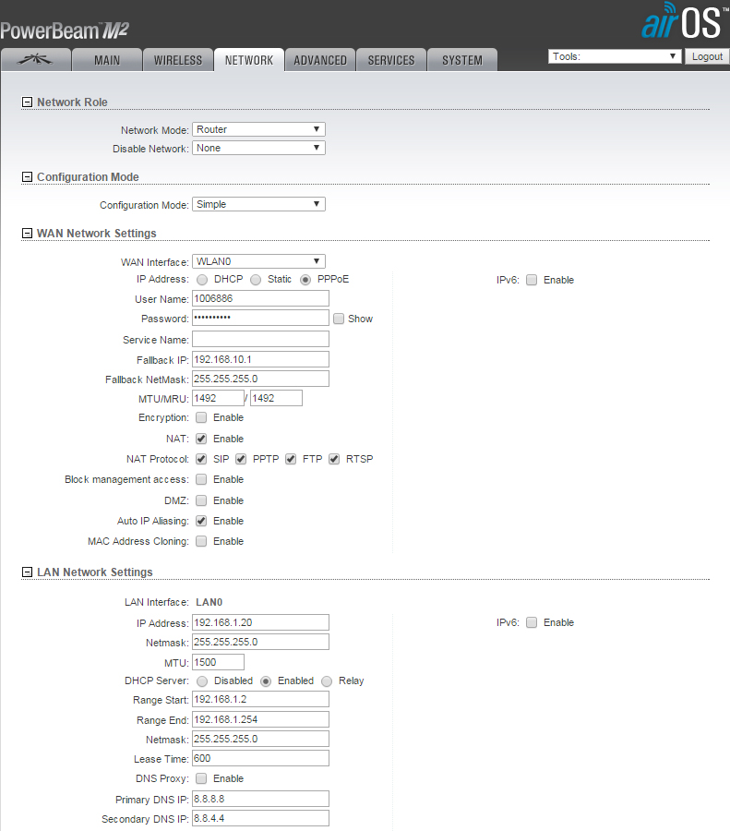
Task: Open the Network Mode dropdown
Action: coord(258,129)
